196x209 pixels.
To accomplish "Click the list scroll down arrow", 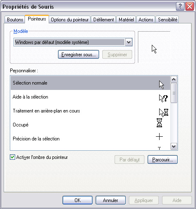I will (174, 147).
